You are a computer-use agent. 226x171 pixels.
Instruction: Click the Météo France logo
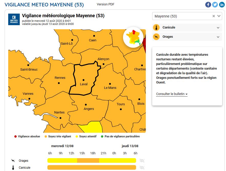[14, 19]
